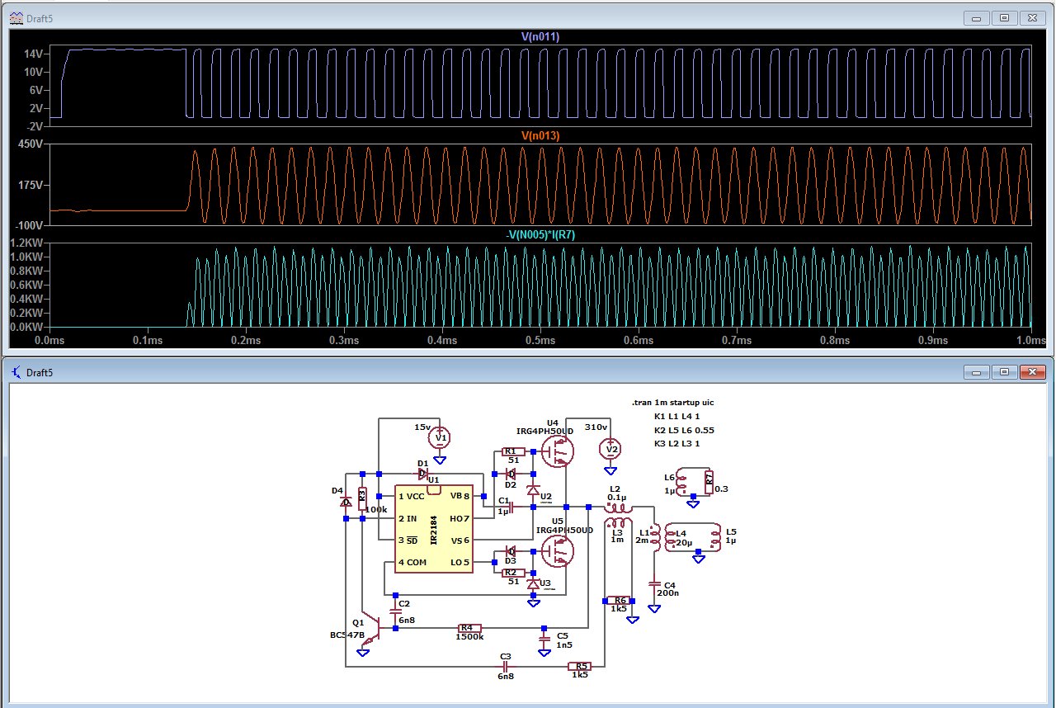Screen dimensions: 1056x708
Task: Select resistor R5 symbol
Action: point(581,666)
